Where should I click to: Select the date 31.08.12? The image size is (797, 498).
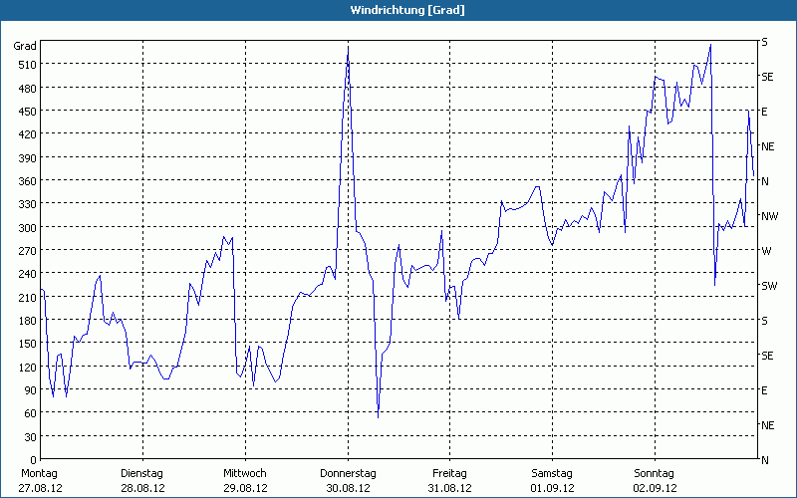point(450,488)
